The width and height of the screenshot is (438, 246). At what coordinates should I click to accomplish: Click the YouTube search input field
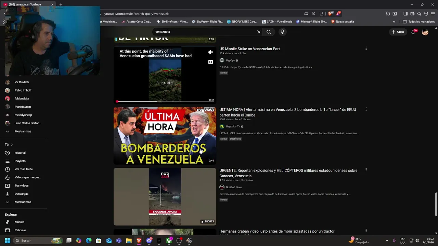(205, 32)
